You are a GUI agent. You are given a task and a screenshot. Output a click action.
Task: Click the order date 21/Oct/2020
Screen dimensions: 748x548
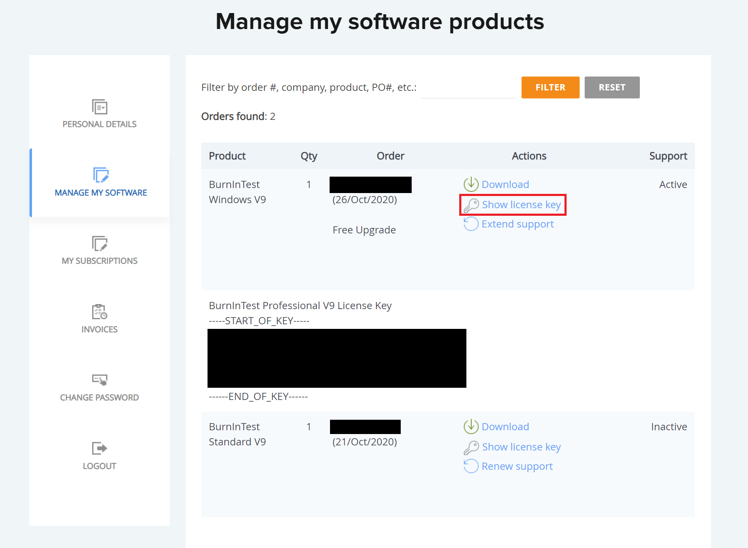tap(365, 442)
